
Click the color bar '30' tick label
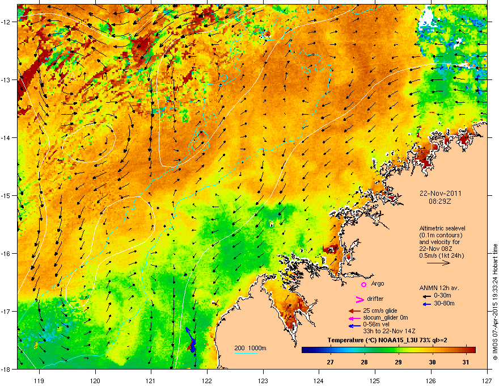pos(432,362)
